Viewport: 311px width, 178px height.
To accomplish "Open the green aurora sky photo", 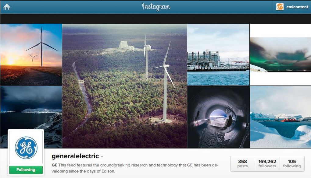I will pos(280,55).
